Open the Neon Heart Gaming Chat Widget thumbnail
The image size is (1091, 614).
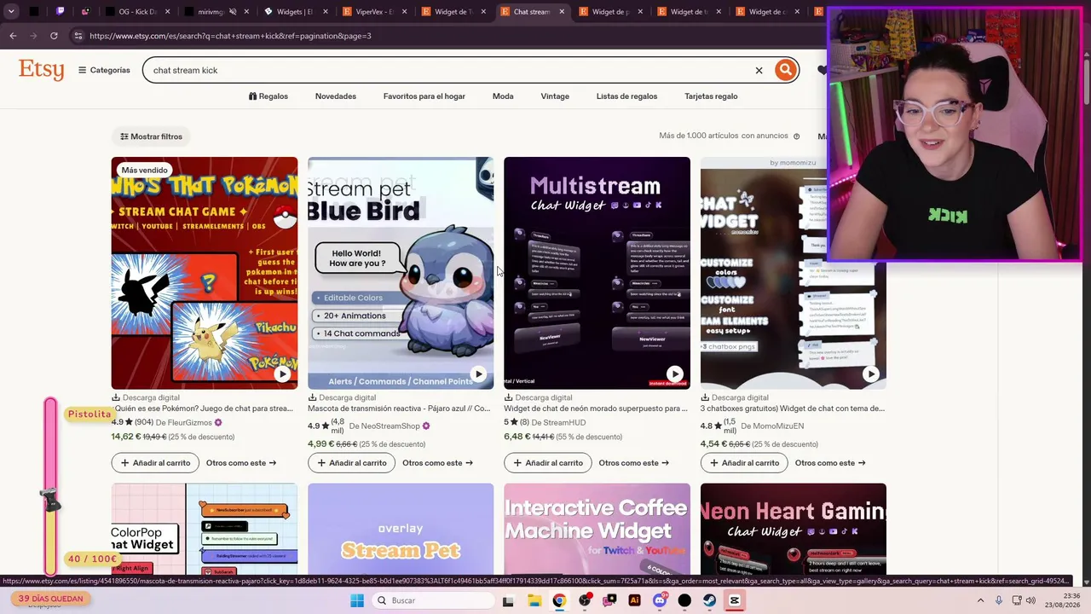pyautogui.click(x=794, y=530)
